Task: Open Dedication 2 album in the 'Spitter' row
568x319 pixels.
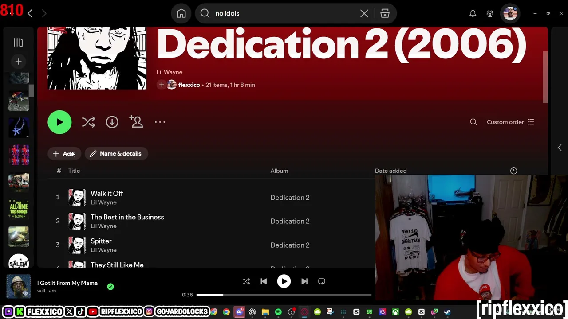Action: tap(290, 245)
